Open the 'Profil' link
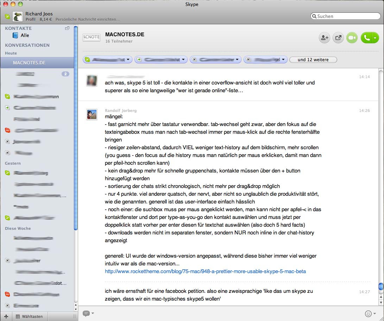Viewport: 384px width, 321px height. (x=30, y=19)
